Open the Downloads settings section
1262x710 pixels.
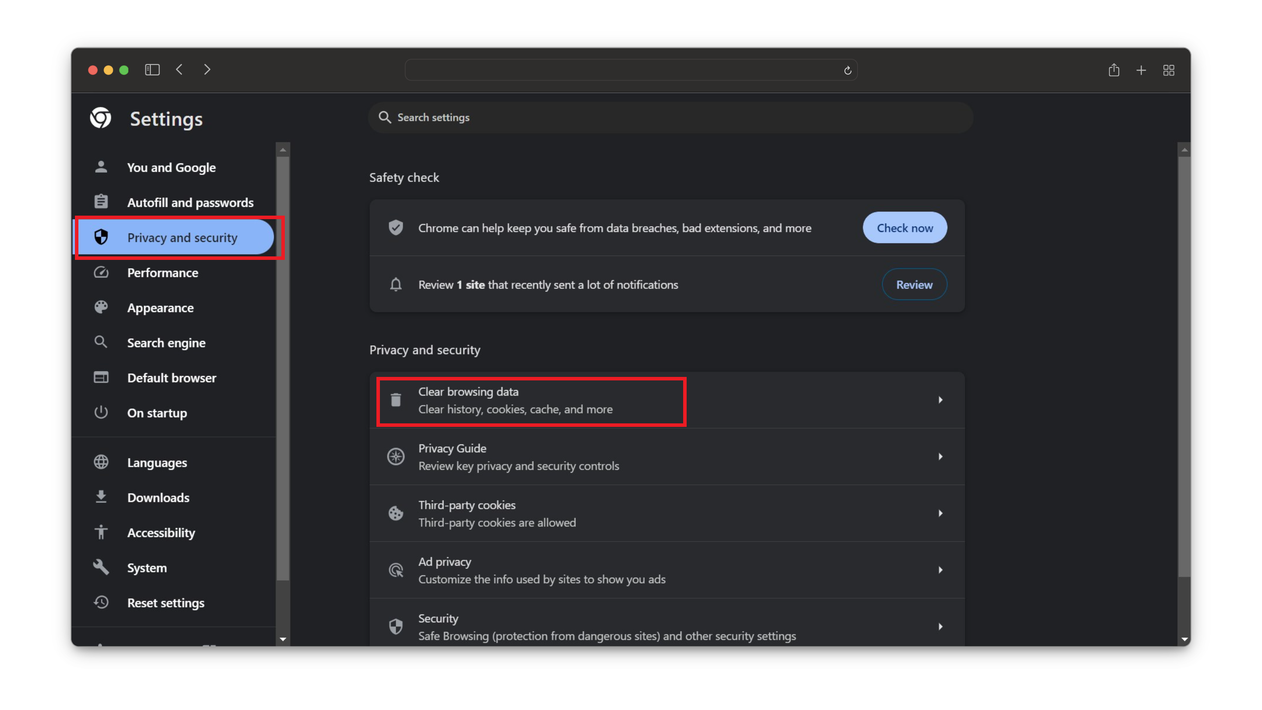158,498
